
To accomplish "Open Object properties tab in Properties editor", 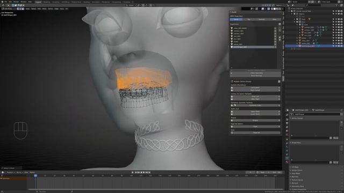I will click(x=287, y=139).
